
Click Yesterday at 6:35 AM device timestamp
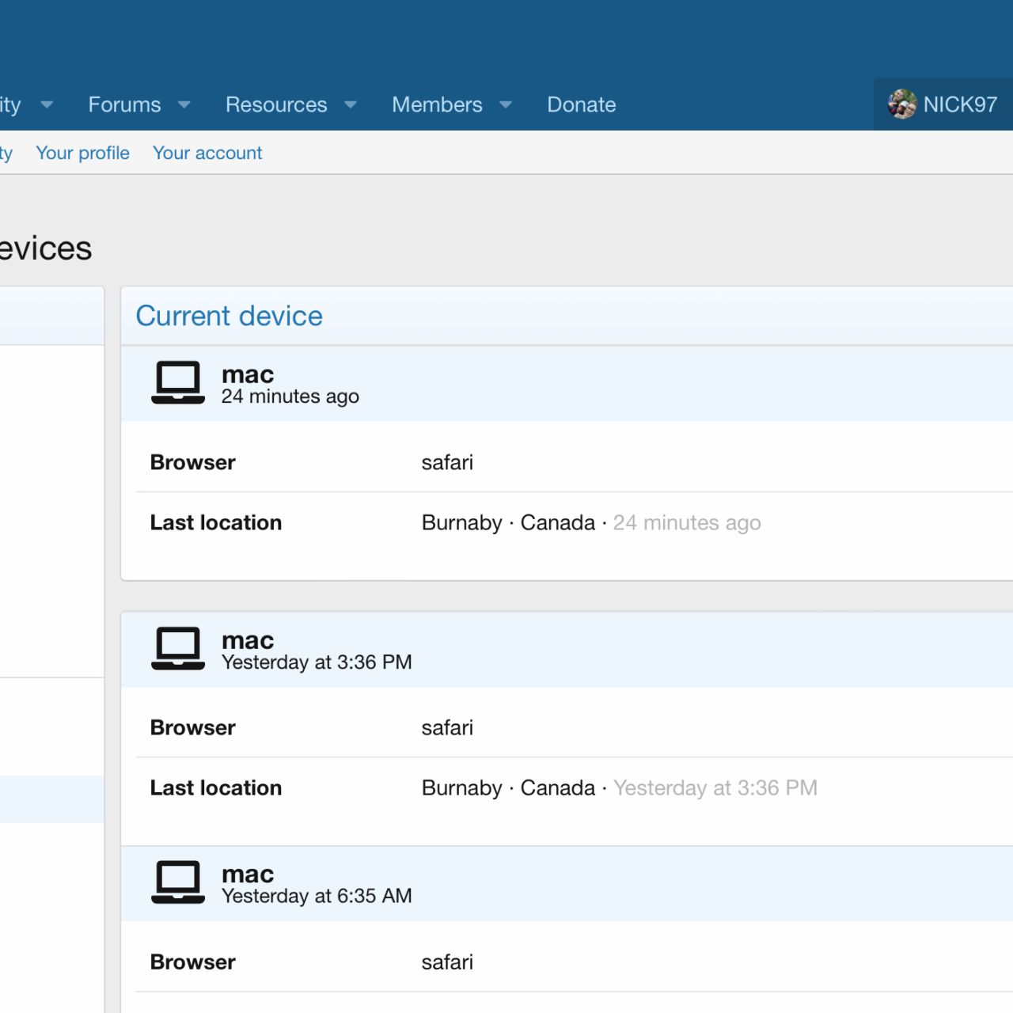click(x=317, y=896)
